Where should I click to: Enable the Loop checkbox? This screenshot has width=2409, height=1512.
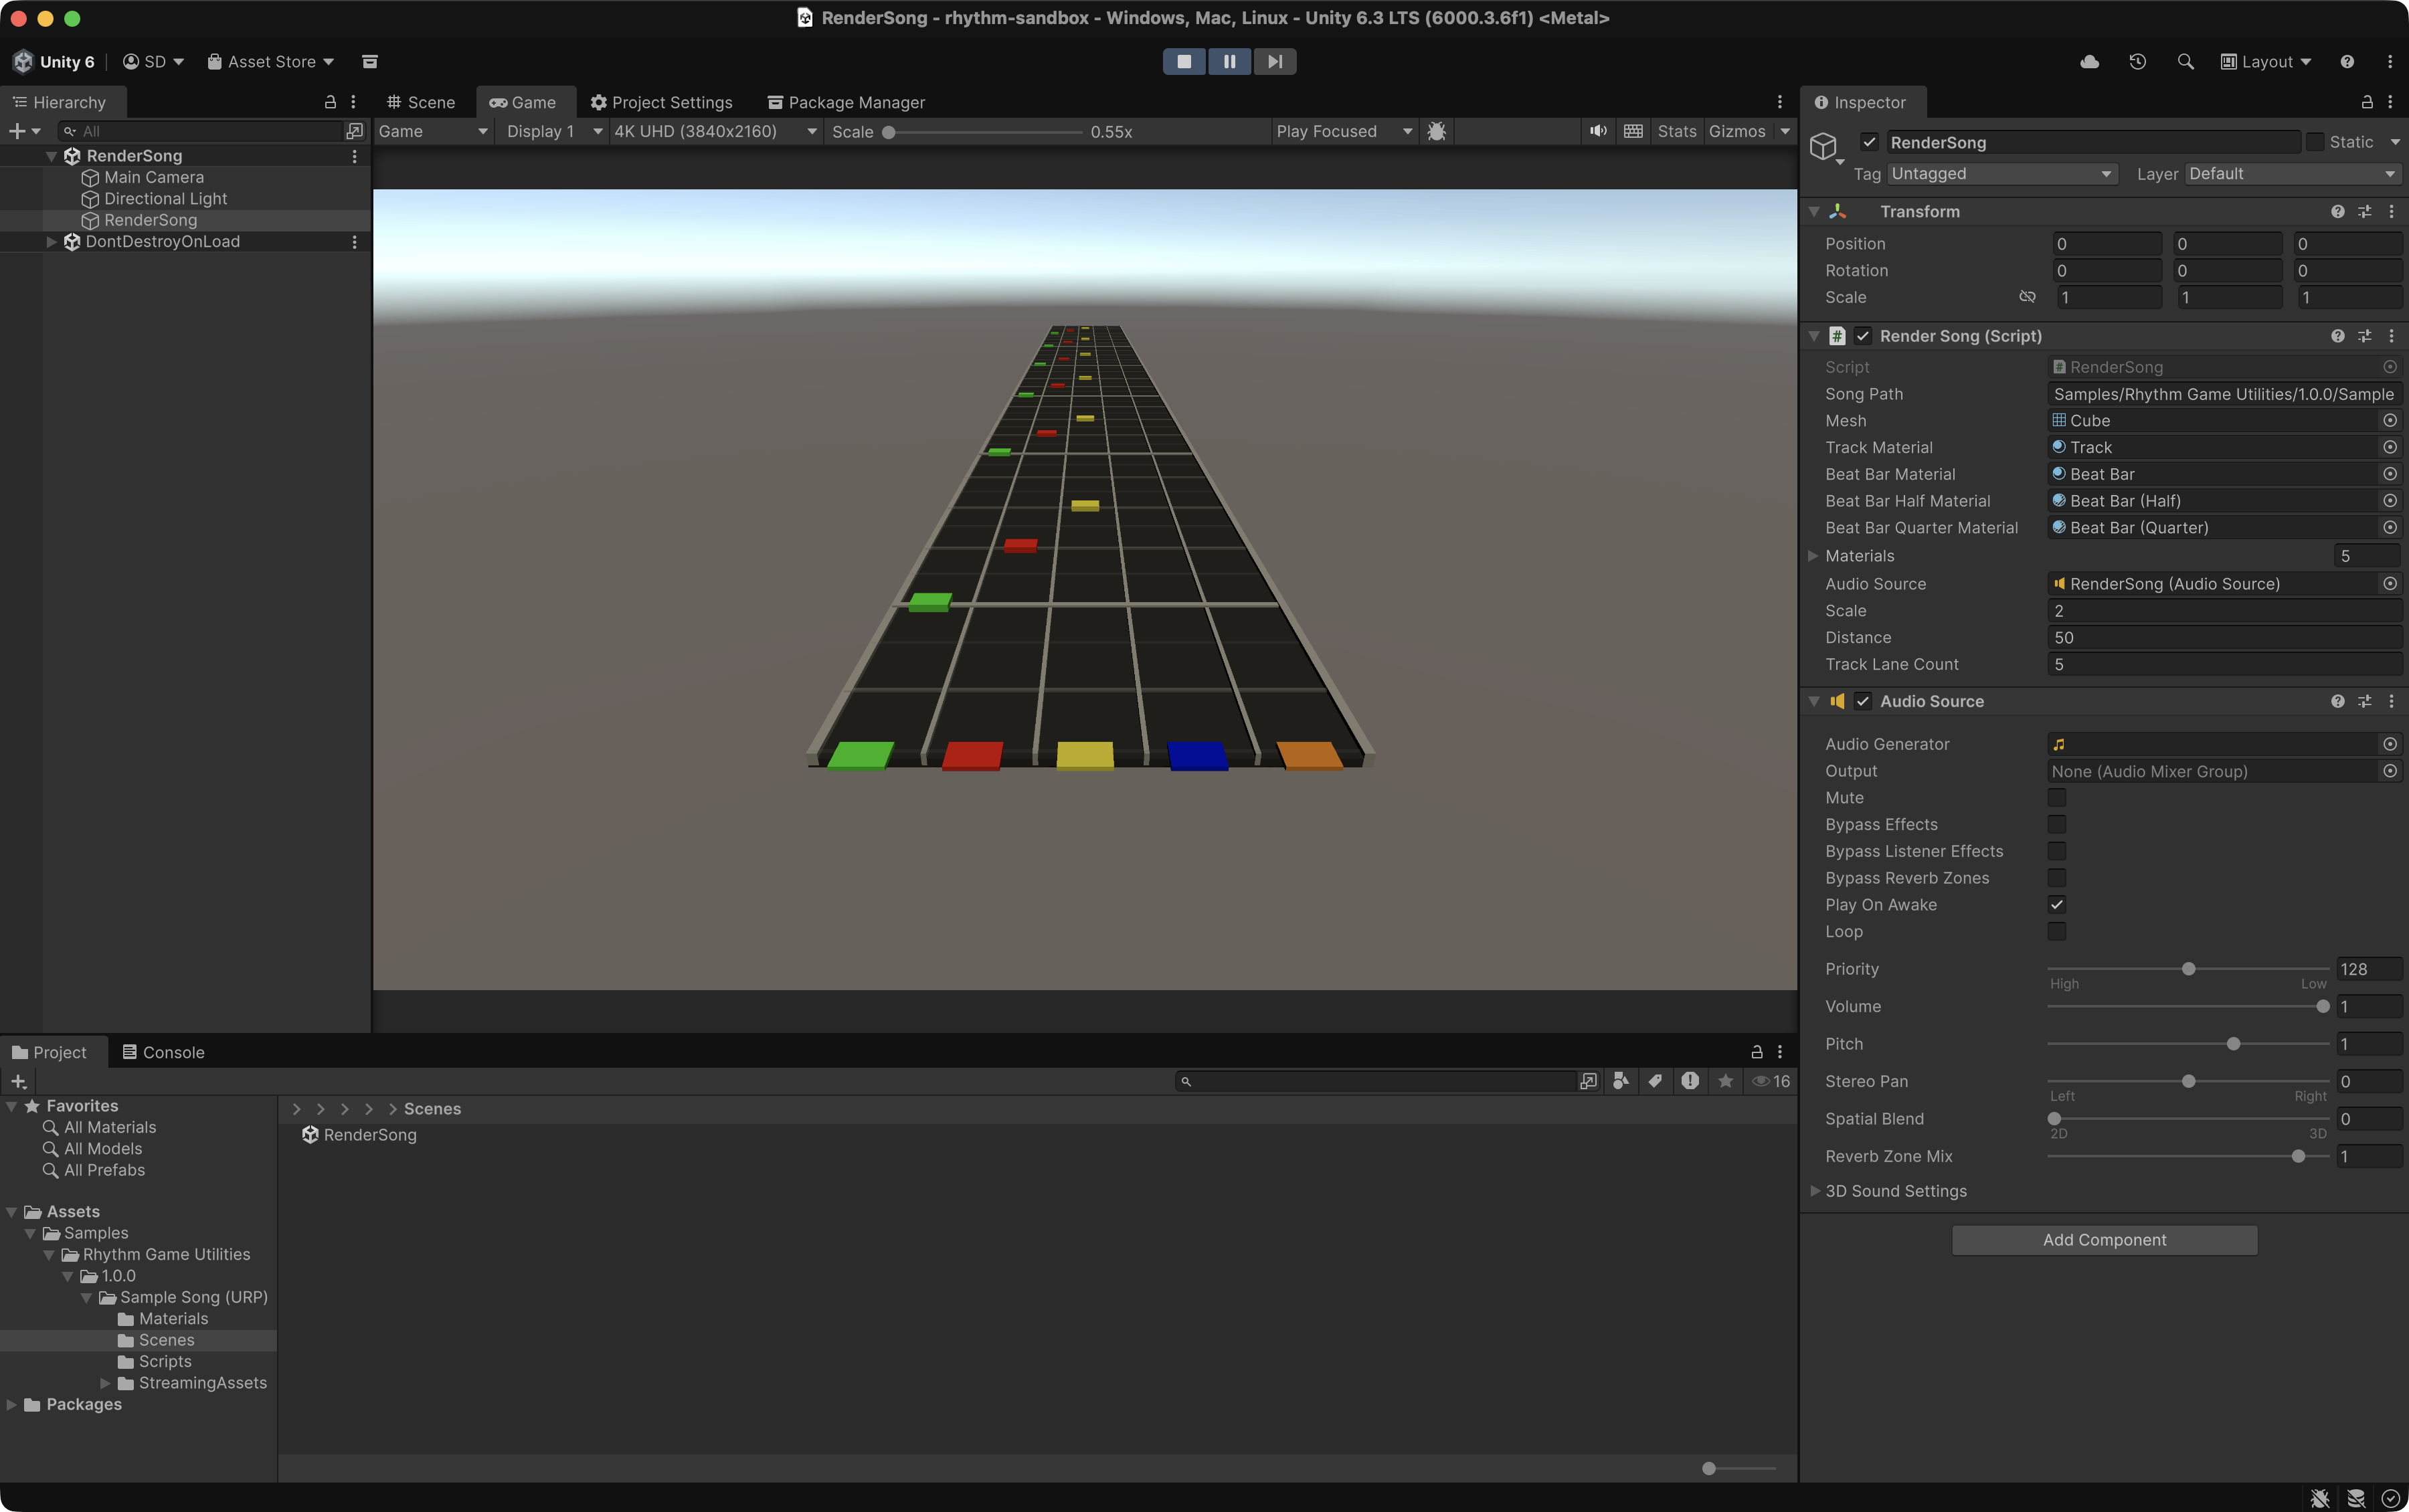[x=2056, y=931]
